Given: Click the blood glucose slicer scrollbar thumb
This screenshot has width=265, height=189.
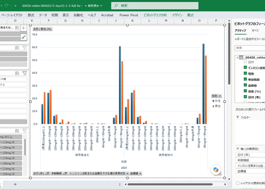Looking at the screenshot, I should point(25,147).
